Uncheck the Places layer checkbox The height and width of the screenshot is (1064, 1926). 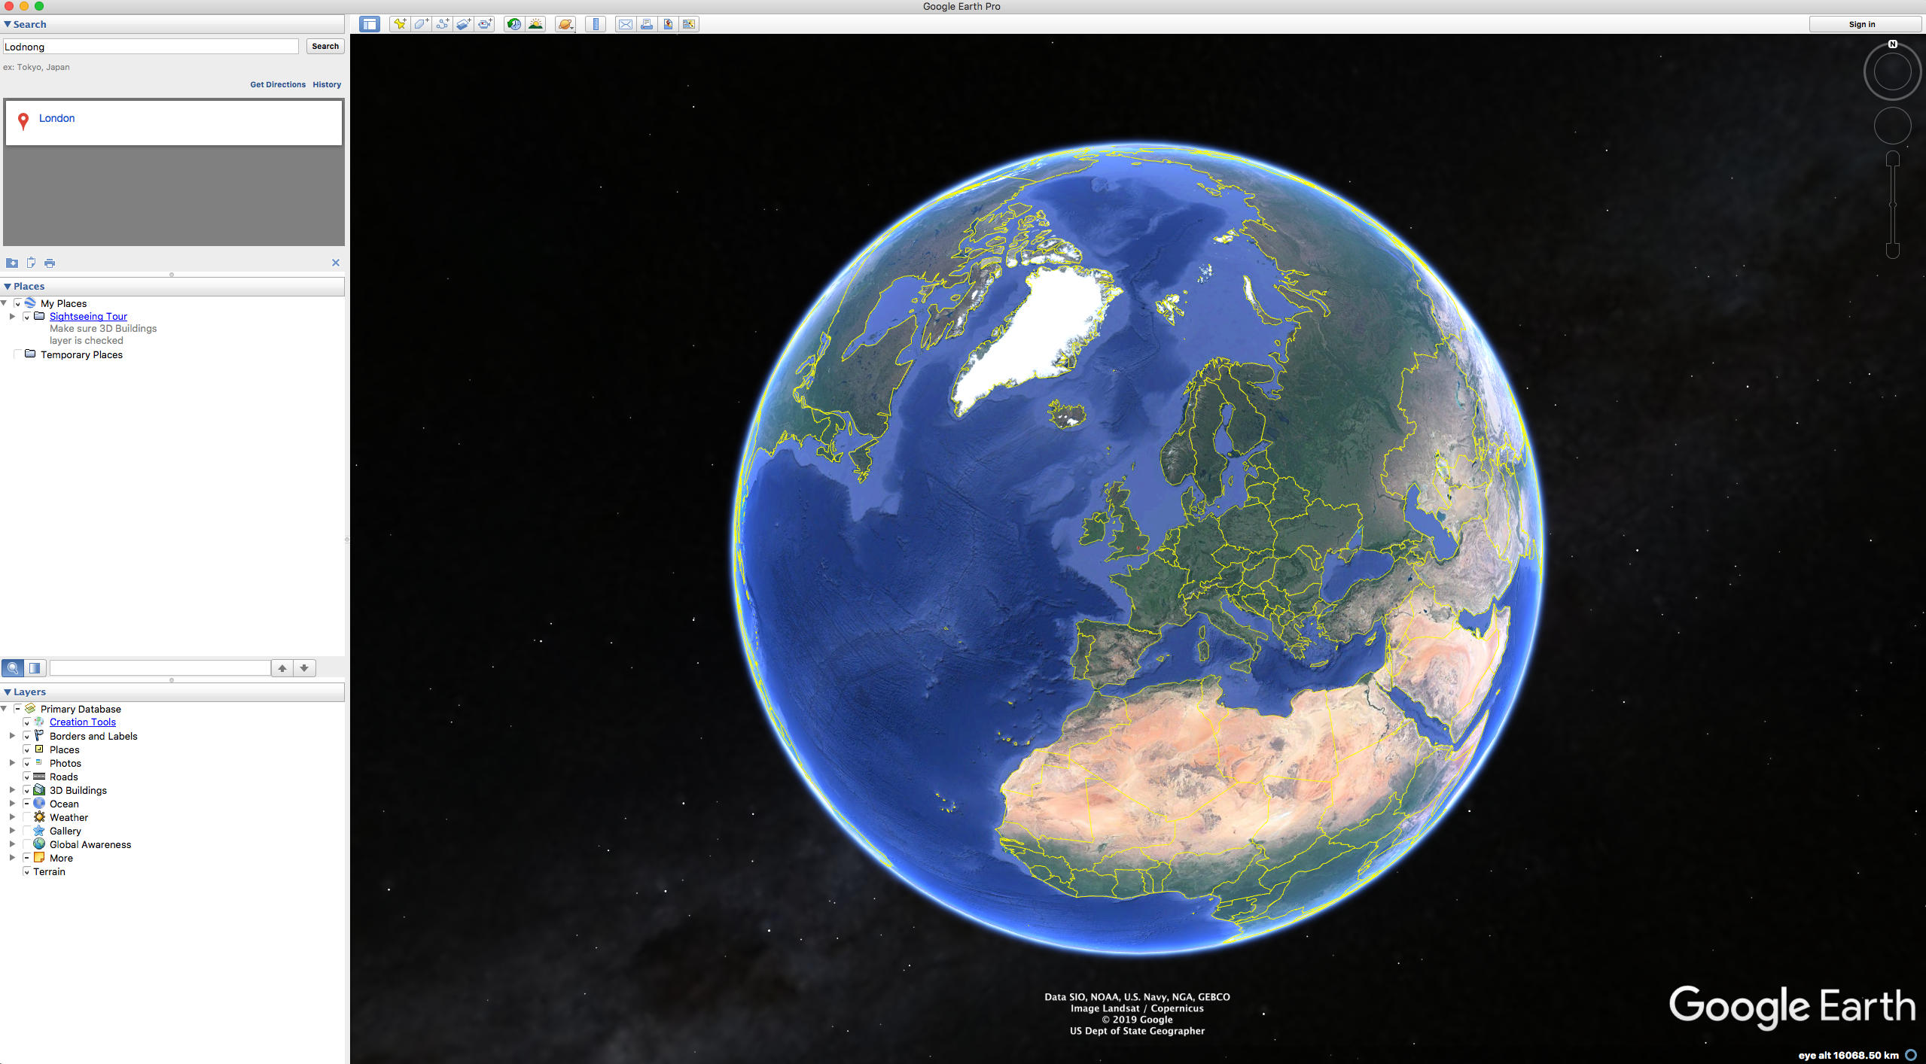[27, 750]
